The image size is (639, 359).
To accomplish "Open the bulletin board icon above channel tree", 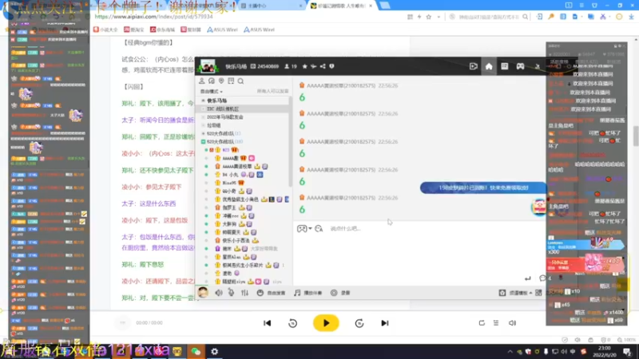I will point(231,81).
